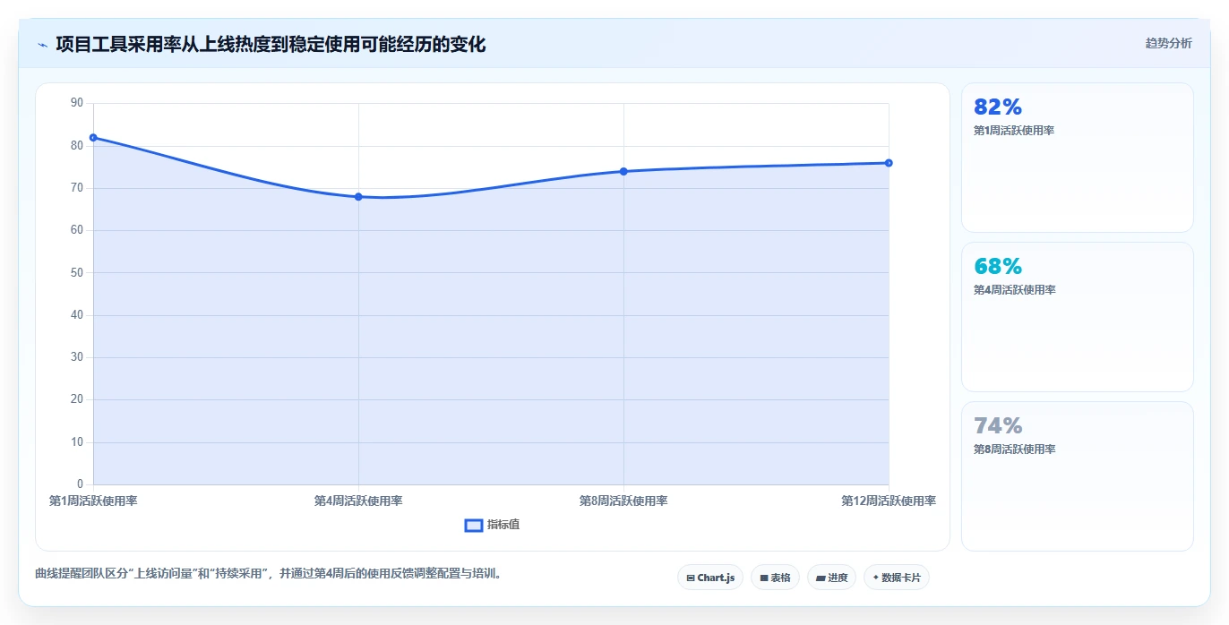Click the data point at 第12周活跃使用率
1229x625 pixels.
point(889,162)
